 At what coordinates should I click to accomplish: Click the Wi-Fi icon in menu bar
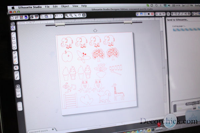[x=165, y=5]
